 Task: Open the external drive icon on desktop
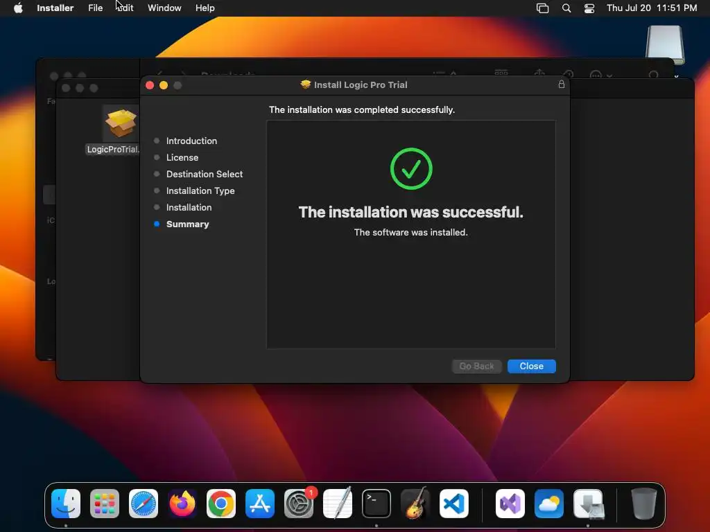[x=665, y=45]
